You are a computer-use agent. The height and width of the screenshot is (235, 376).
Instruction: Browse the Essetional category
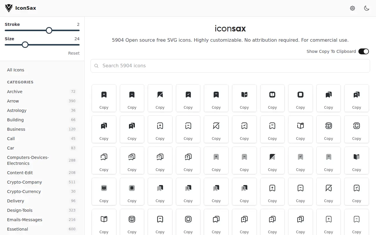tap(42, 229)
